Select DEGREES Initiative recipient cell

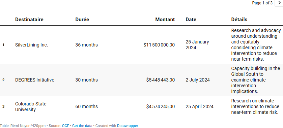35,80
